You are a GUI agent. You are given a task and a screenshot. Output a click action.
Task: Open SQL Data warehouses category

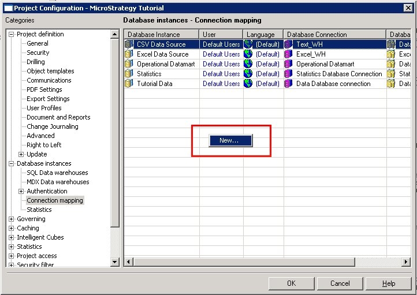57,173
